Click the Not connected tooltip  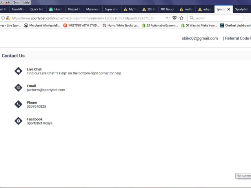[243, 175]
